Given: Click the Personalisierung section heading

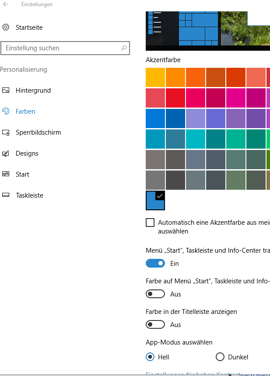Looking at the screenshot, I should coord(24,70).
